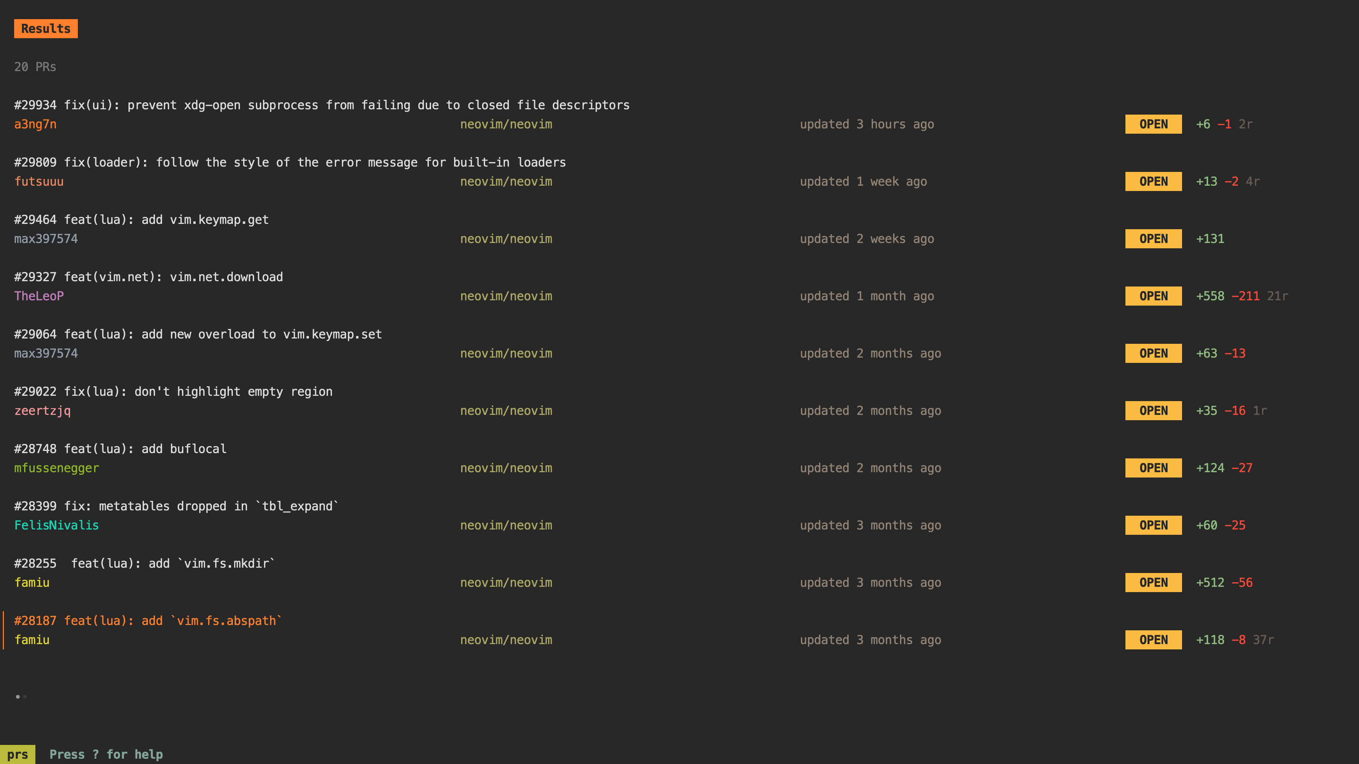This screenshot has width=1359, height=764.
Task: Click the prs mode indicator
Action: point(17,754)
